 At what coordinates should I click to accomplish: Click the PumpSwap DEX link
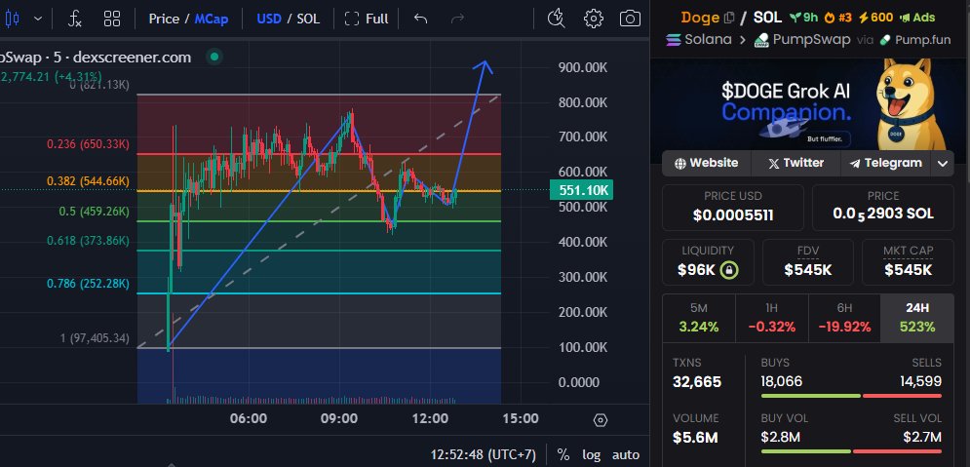801,40
